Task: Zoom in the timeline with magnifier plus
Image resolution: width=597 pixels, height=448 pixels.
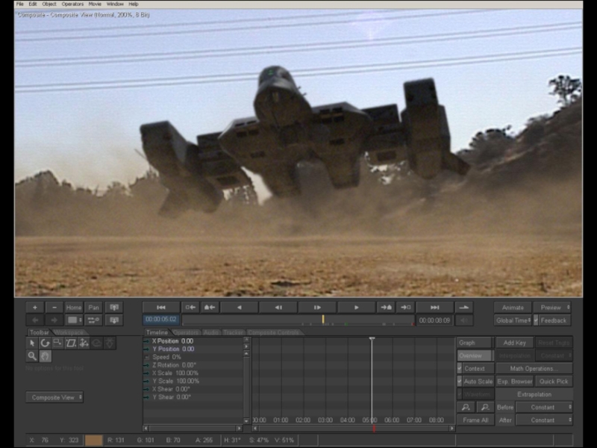Action: pos(466,407)
